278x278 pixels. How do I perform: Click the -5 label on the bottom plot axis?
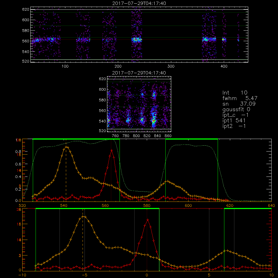(85, 275)
